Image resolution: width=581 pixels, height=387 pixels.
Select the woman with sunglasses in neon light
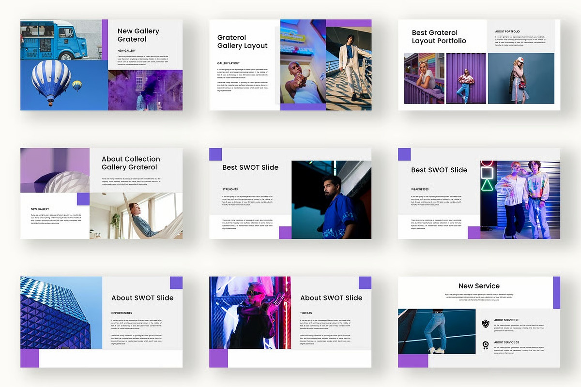tap(250, 313)
